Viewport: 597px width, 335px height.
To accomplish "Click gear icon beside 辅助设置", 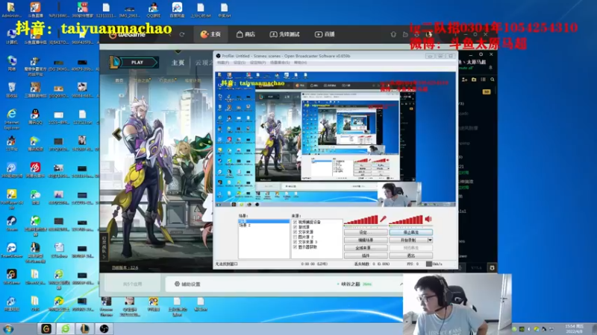I will (177, 284).
